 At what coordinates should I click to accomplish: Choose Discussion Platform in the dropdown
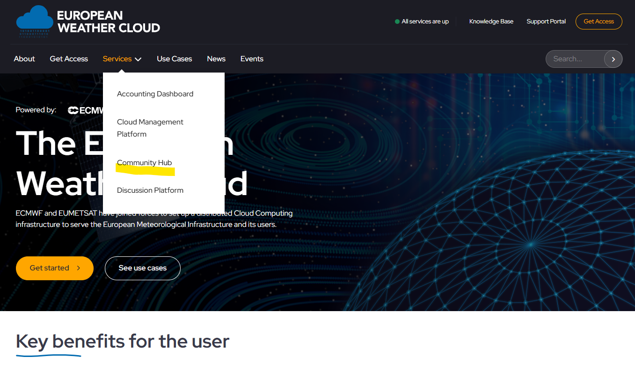pyautogui.click(x=150, y=190)
